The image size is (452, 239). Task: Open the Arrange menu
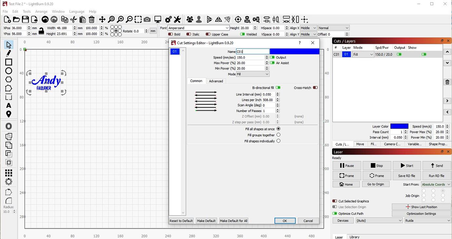[x=41, y=11]
